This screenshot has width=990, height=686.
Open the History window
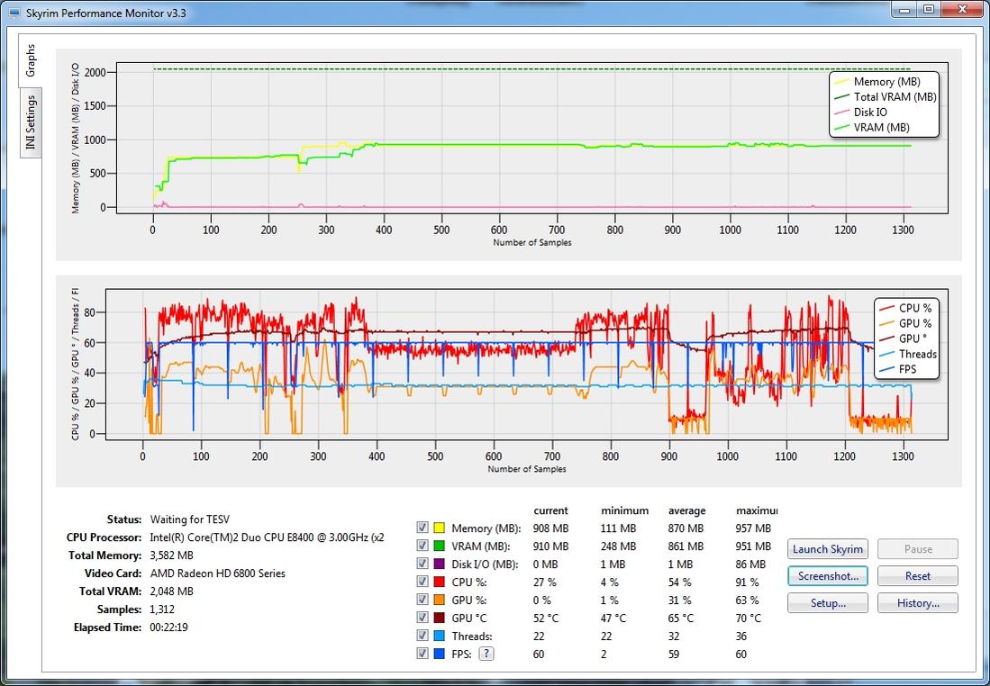[x=917, y=603]
